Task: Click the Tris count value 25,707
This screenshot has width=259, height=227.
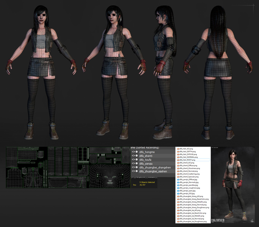Action: [142, 185]
